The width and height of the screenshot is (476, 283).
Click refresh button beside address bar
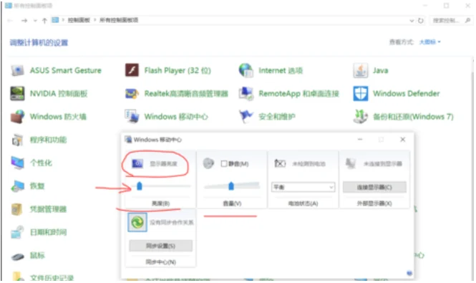click(420, 21)
